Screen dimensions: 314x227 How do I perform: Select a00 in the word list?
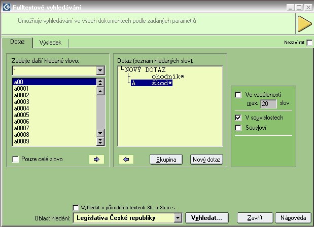54,82
